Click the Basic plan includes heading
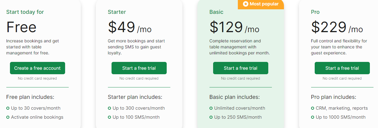The width and height of the screenshot is (378, 128). pyautogui.click(x=235, y=97)
